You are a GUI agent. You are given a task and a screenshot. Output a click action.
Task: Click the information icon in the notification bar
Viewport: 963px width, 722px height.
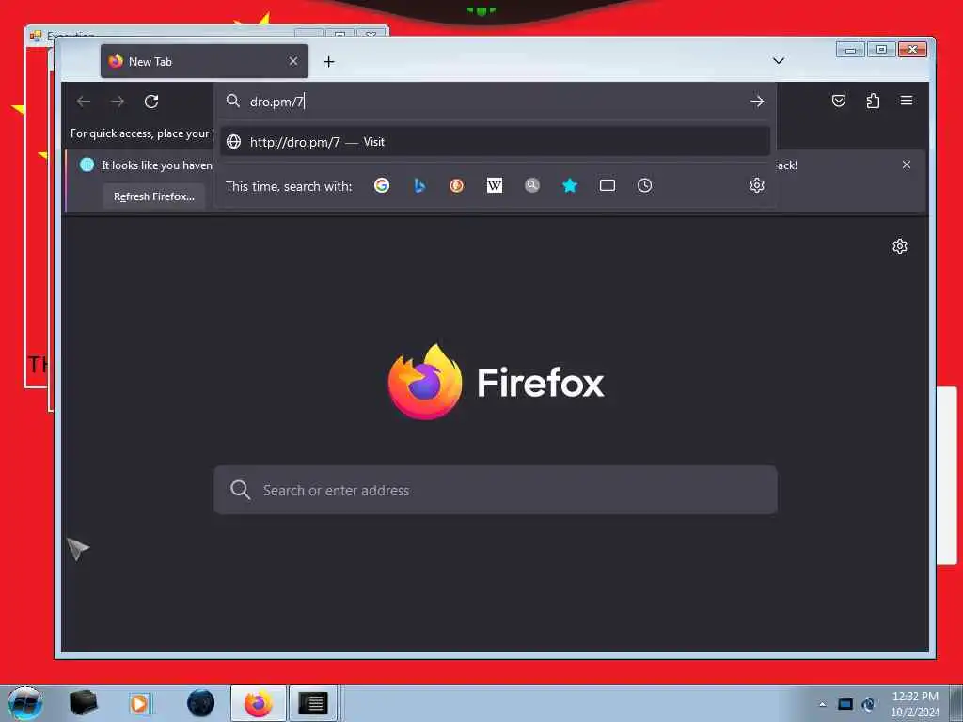click(x=87, y=165)
